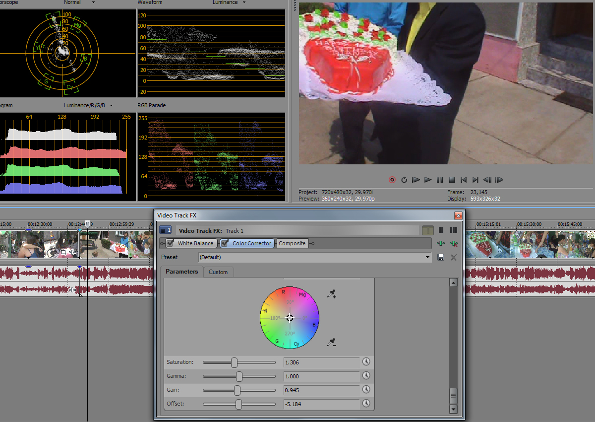Viewport: 595px width, 422px height.
Task: Click the Offset value input field
Action: pos(321,404)
